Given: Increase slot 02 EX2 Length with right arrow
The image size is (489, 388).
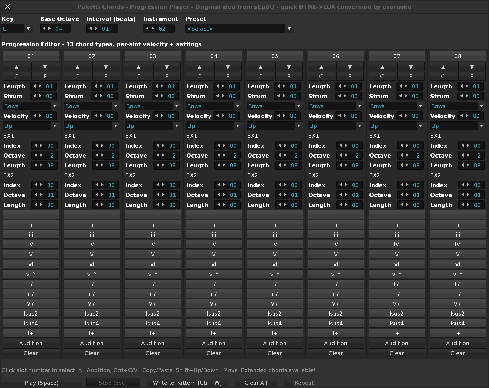Looking at the screenshot, I should coord(102,204).
